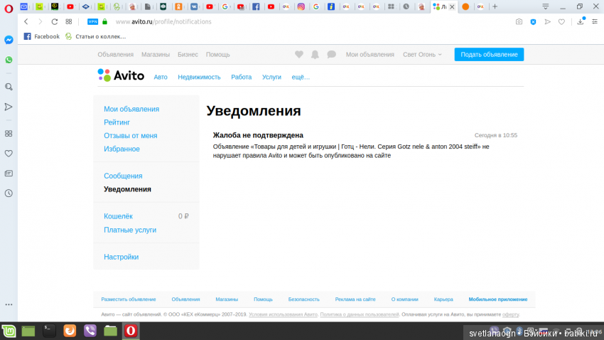Click the green secure lock icon

click(x=104, y=21)
